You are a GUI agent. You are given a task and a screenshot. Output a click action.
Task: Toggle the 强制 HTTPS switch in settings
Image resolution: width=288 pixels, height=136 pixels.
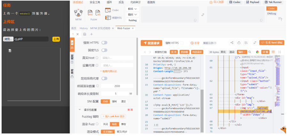pyautogui.click(x=104, y=43)
